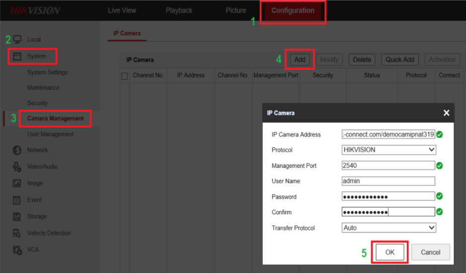Toggle the select-all checkbox in camera table
466x273 pixels.
[x=125, y=76]
